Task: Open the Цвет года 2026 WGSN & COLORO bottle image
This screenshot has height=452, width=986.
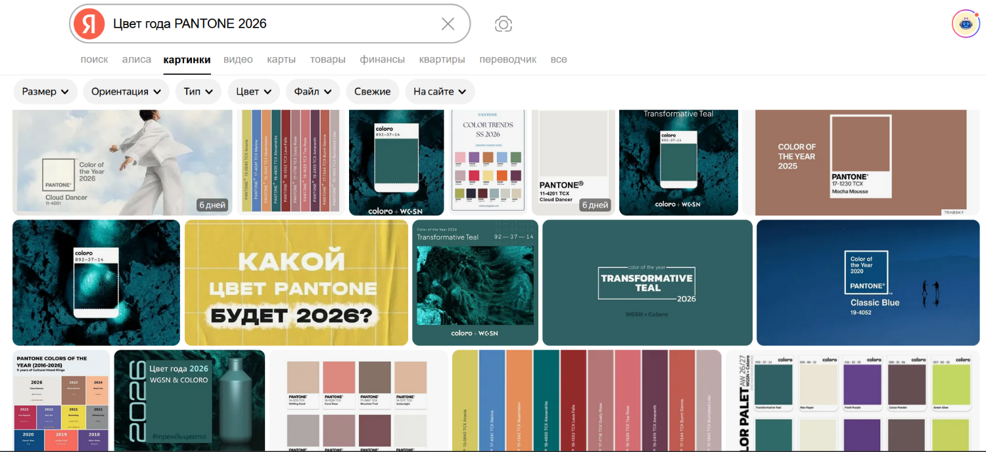Action: tap(189, 400)
